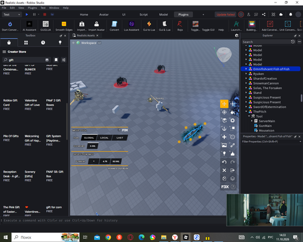Open the Rojo plugin
303x242 pixels.
point(180,26)
